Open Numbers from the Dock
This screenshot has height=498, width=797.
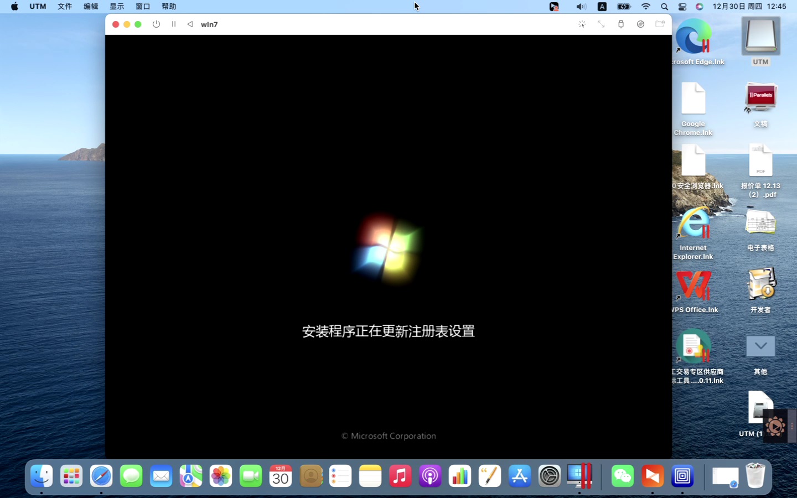[460, 476]
